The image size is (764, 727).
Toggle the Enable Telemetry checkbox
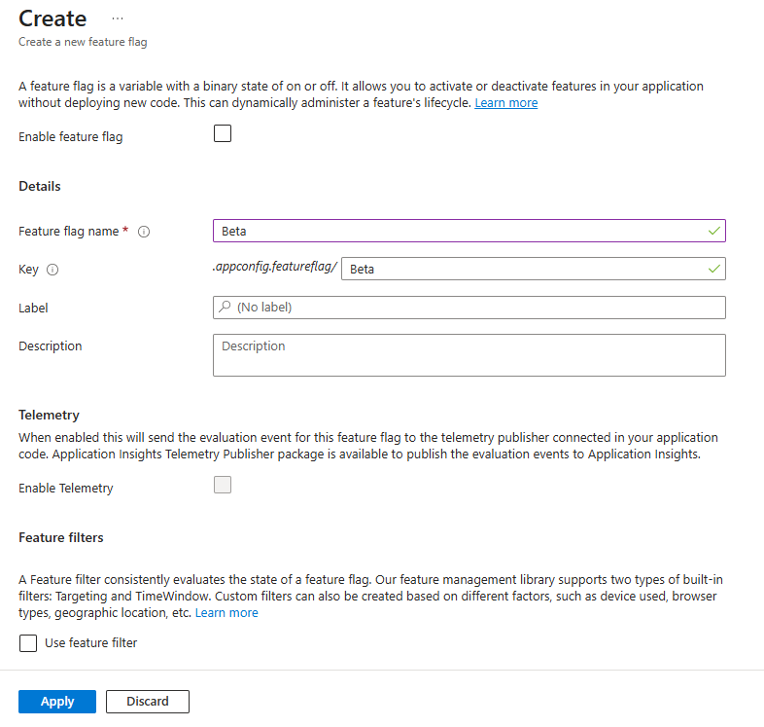(x=223, y=485)
